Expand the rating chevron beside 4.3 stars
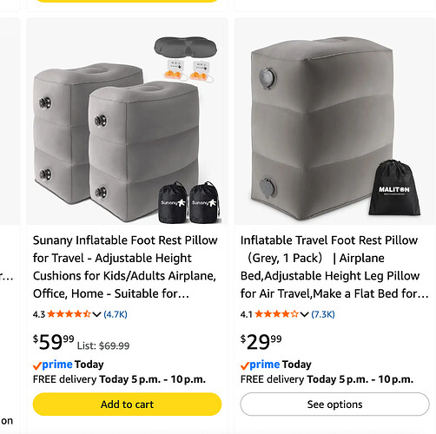The height and width of the screenshot is (434, 436). pyautogui.click(x=96, y=314)
